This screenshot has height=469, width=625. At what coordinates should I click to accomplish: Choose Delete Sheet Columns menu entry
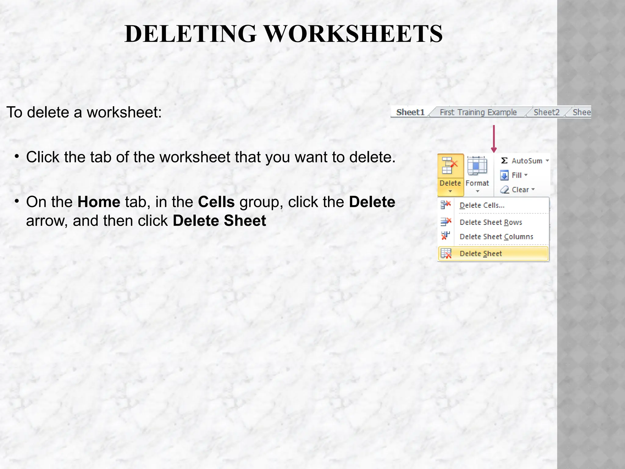click(x=493, y=236)
